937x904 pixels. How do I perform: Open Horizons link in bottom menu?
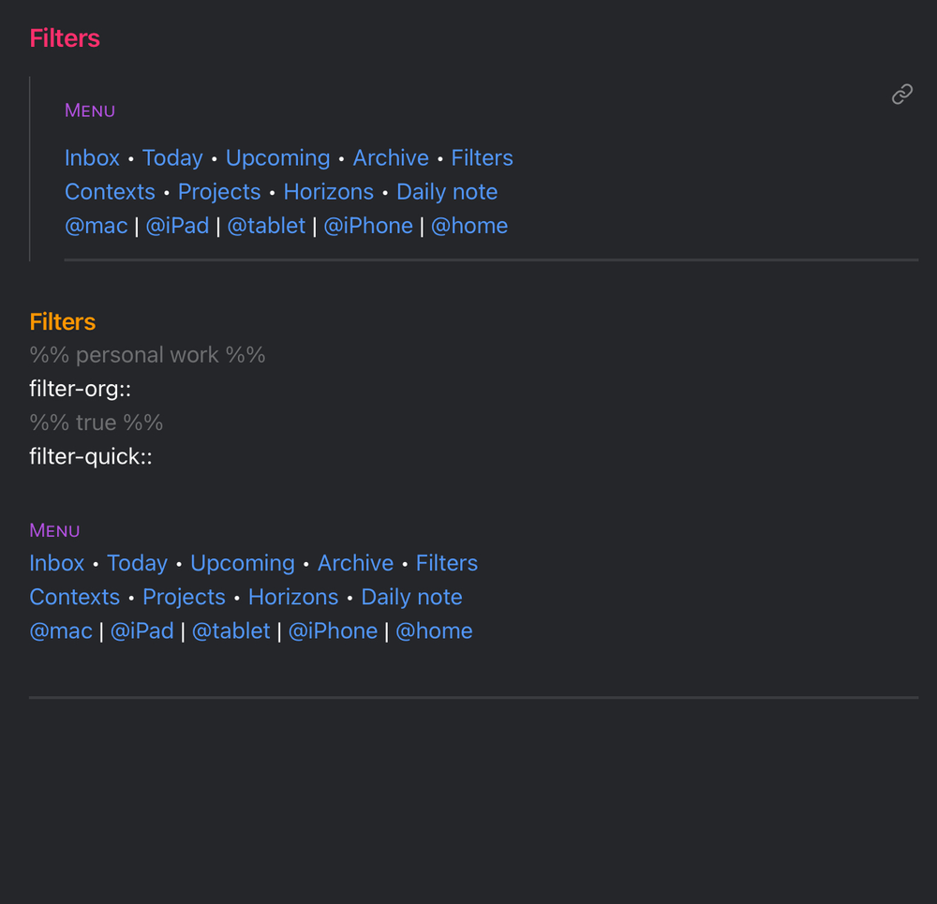point(293,598)
